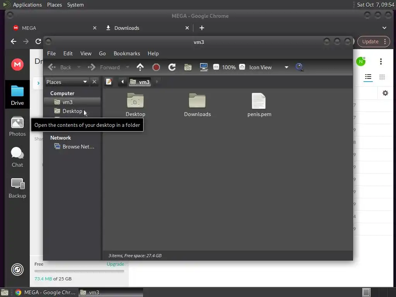Click the MEGA transfers circle icon
396x297 pixels.
[x=17, y=270]
